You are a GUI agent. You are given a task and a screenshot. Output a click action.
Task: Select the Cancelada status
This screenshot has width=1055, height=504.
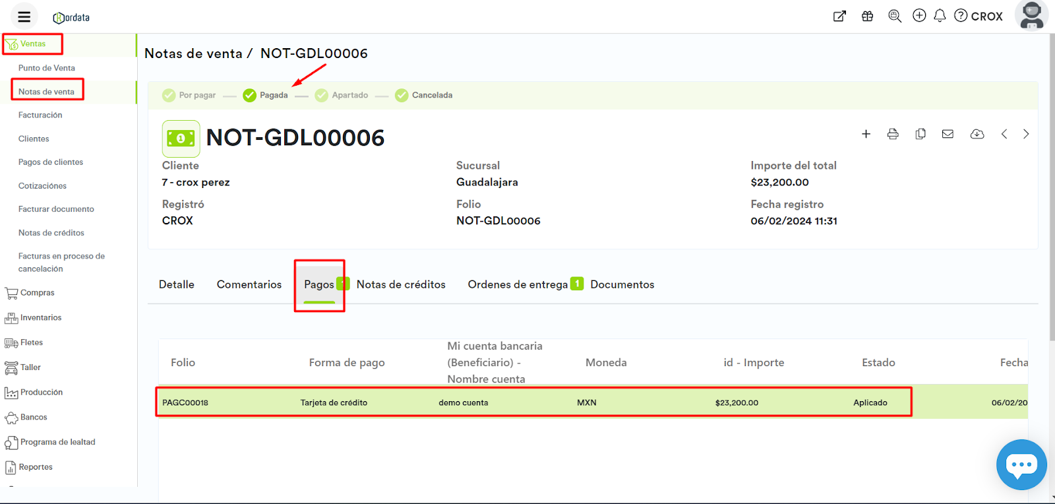click(x=423, y=95)
